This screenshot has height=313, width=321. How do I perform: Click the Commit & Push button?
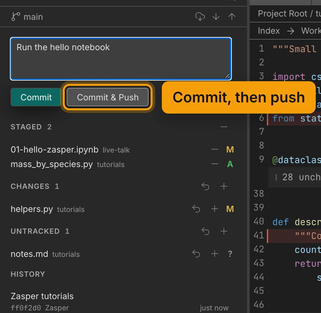(108, 97)
